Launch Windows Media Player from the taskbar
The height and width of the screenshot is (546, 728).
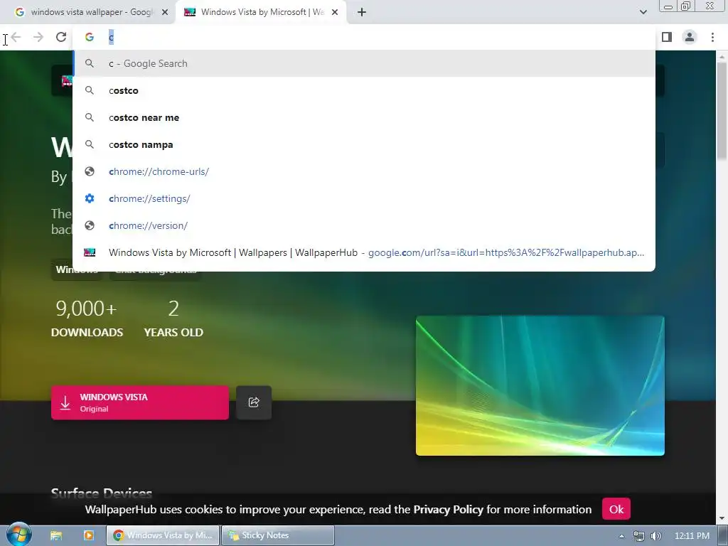89,535
